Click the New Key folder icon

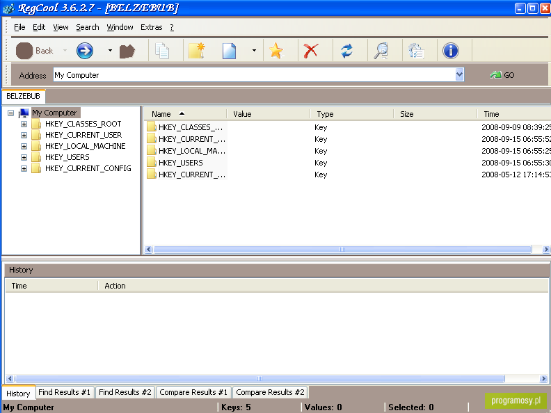(197, 51)
